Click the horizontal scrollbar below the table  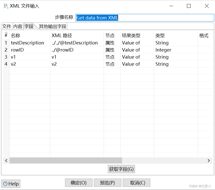point(66,160)
